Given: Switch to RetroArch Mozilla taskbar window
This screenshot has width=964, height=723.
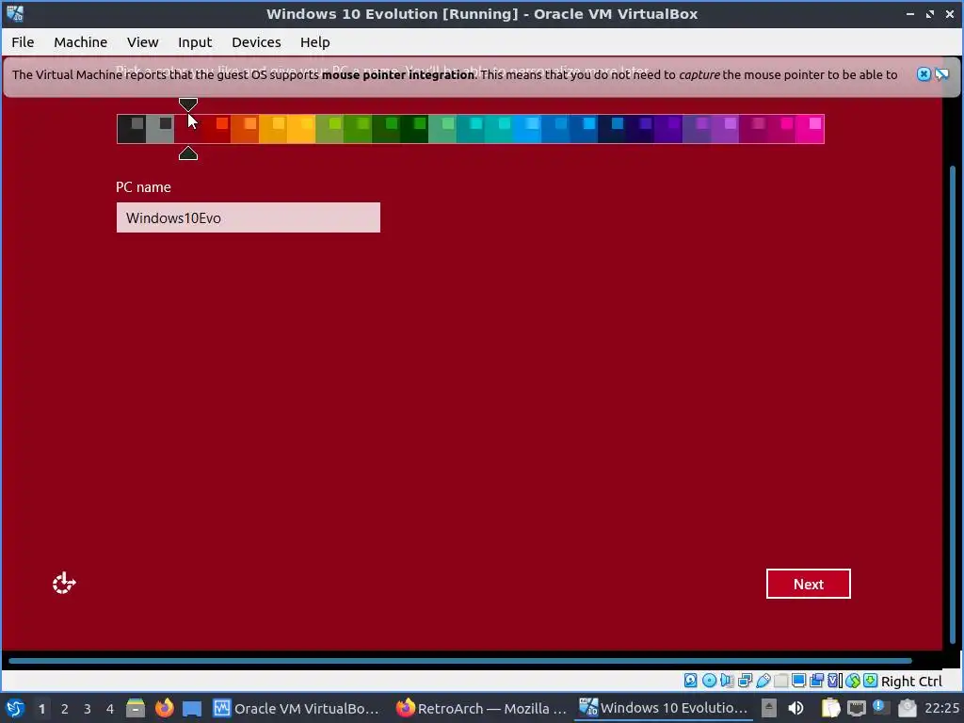Looking at the screenshot, I should [x=481, y=708].
